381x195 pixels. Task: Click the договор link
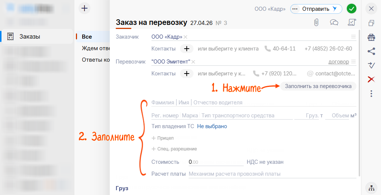[339, 62]
